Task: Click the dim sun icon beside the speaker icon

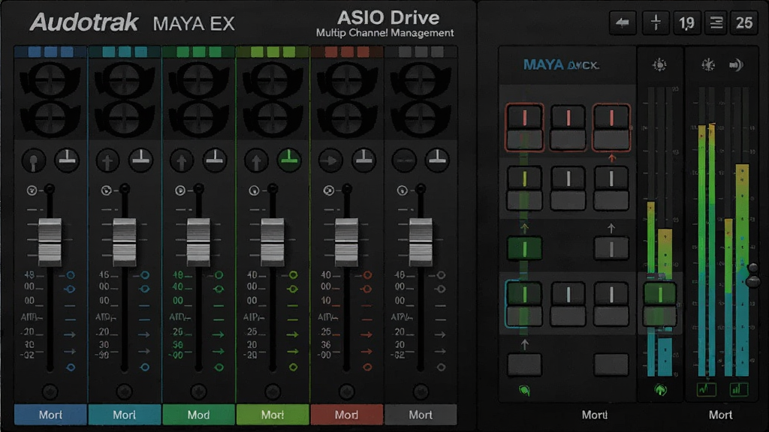Action: 708,64
